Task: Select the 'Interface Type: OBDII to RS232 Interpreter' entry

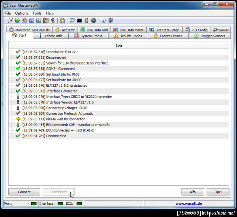Action: click(x=118, y=97)
